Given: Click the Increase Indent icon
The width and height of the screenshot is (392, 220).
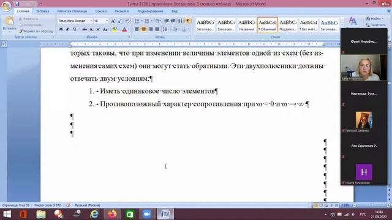Looking at the screenshot, I should pos(173,21).
